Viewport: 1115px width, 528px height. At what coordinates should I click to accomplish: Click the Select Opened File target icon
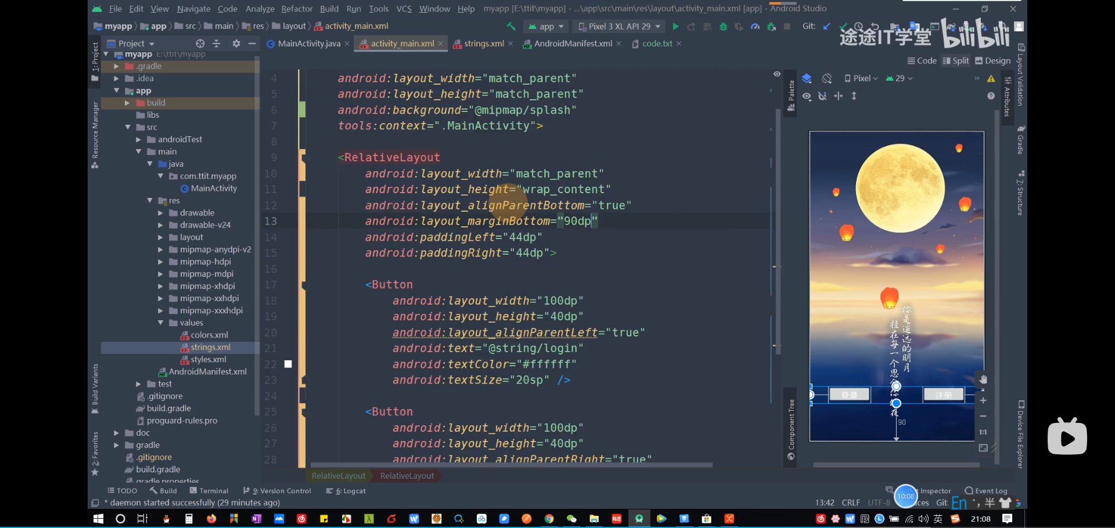pos(200,44)
